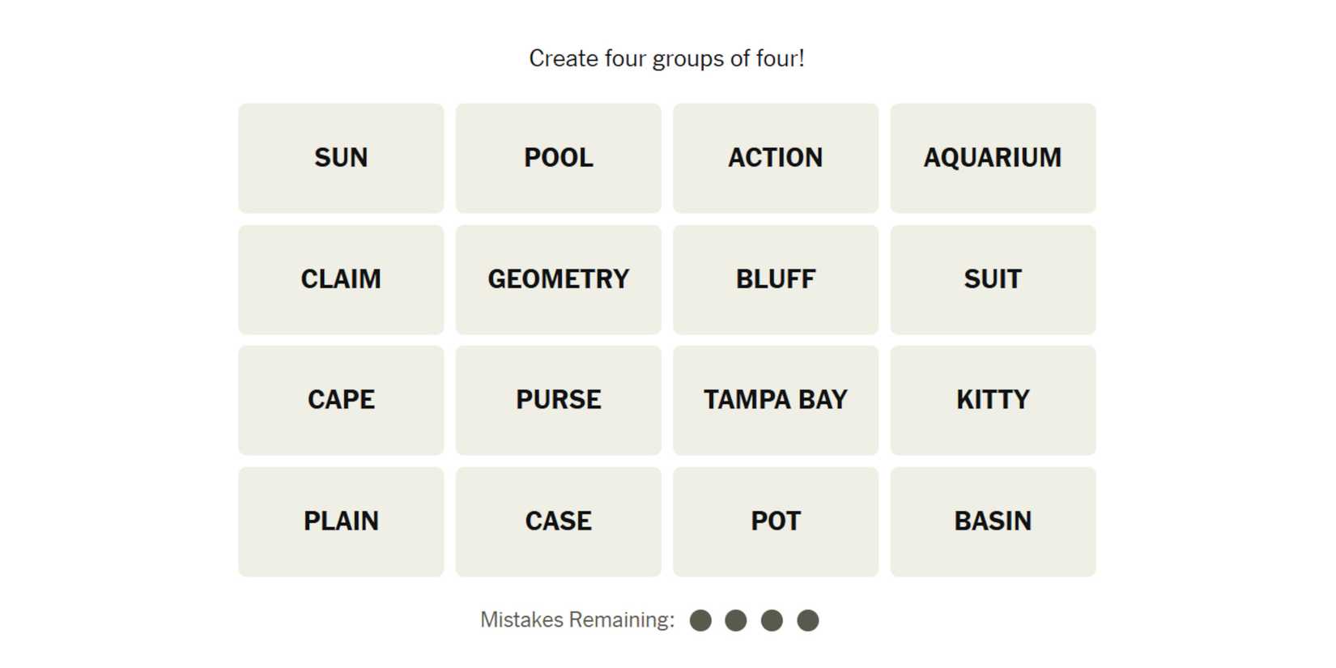The height and width of the screenshot is (668, 1336).
Task: Select the BLUFF tile
Action: 775,279
